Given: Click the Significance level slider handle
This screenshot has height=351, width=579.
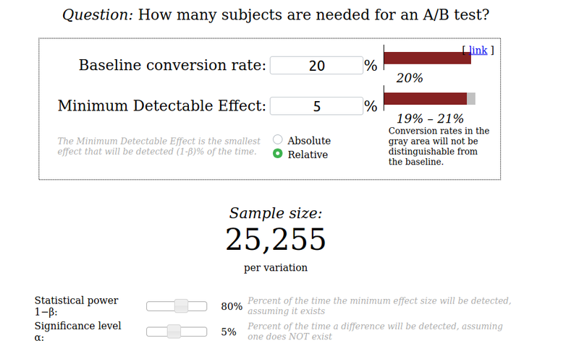Looking at the screenshot, I should pyautogui.click(x=174, y=331).
